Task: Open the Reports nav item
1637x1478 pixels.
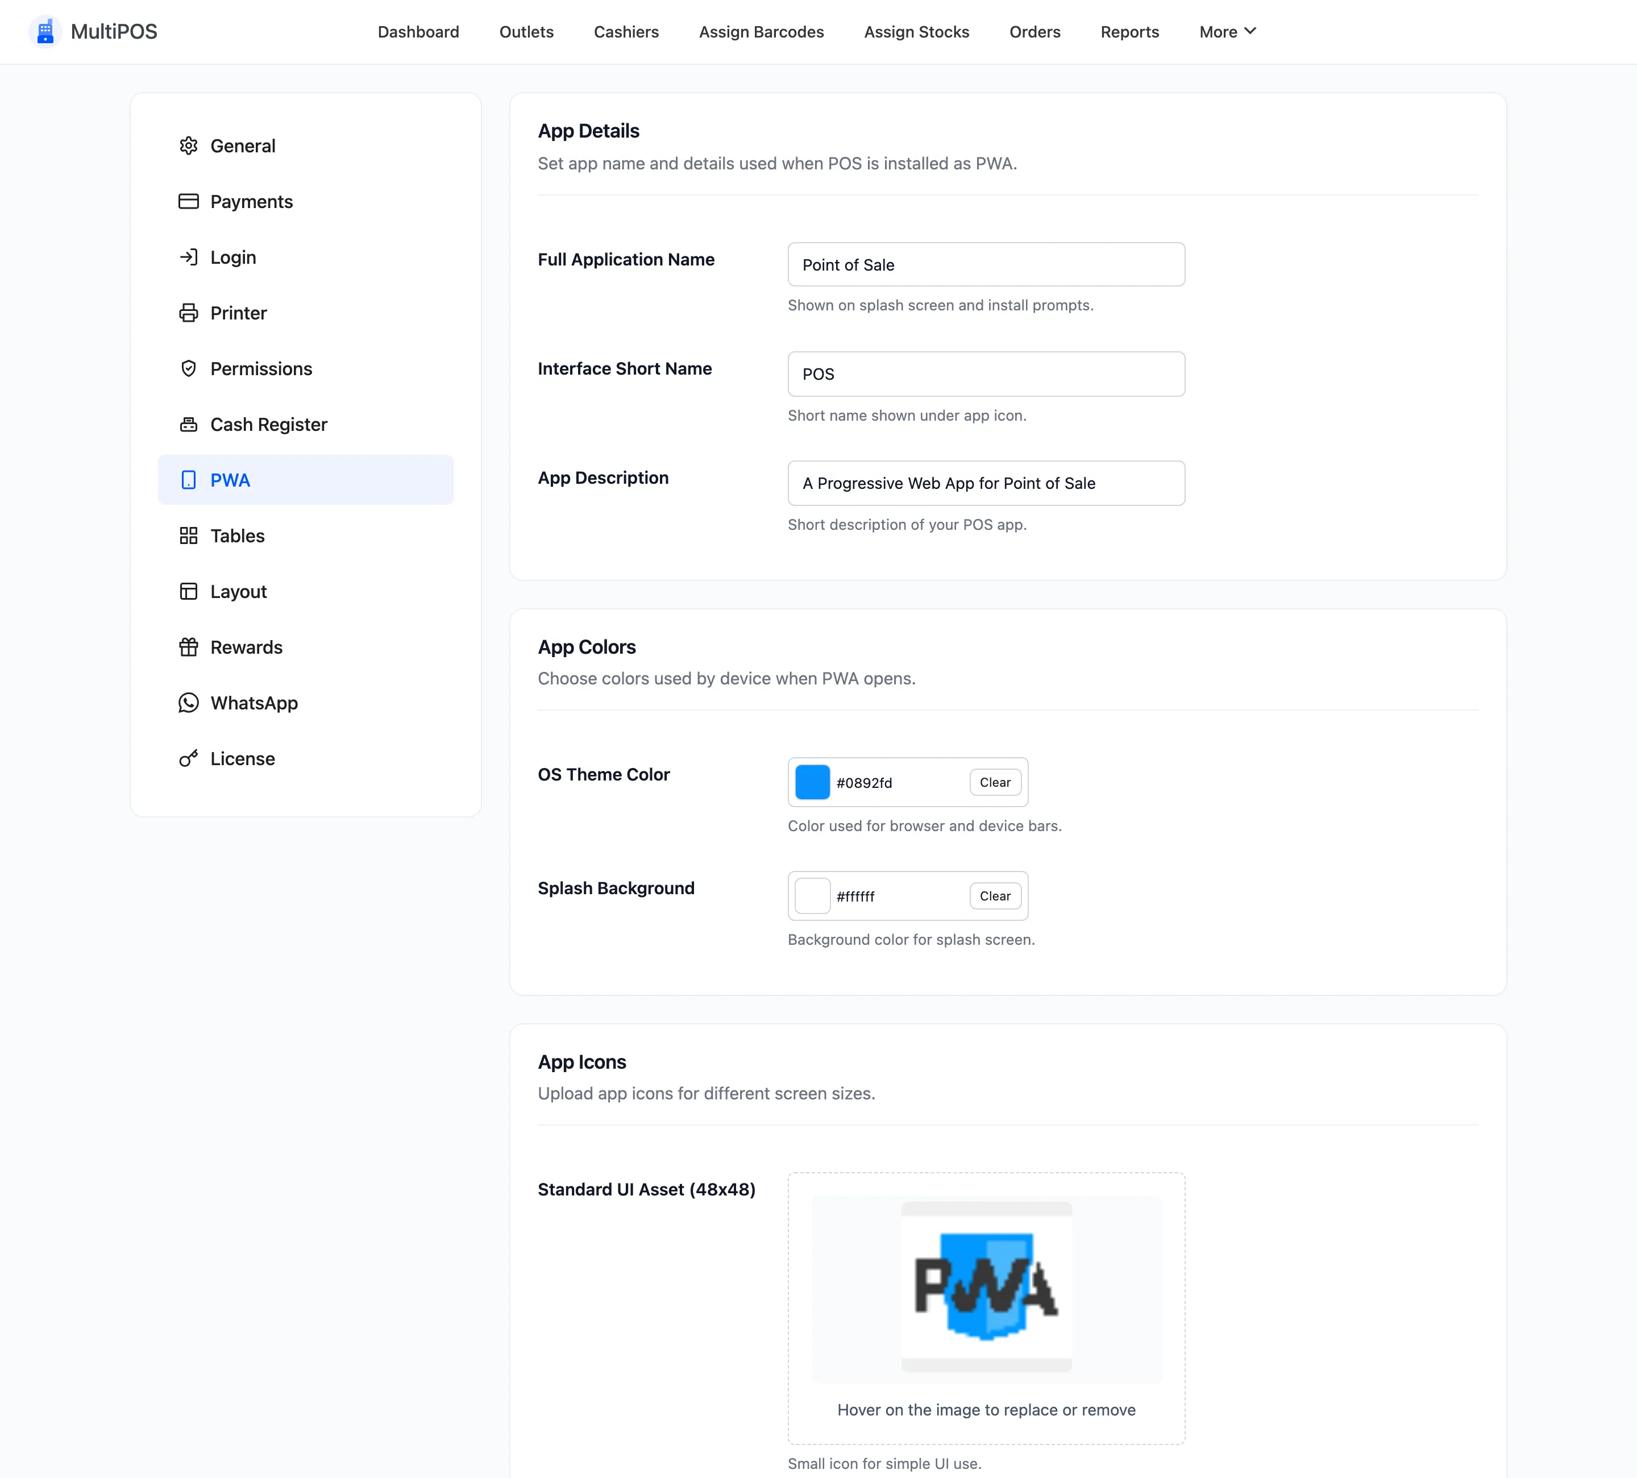Action: [1129, 32]
